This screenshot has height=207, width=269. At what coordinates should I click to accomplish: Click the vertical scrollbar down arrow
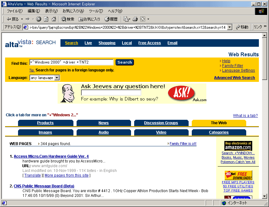click(x=264, y=196)
